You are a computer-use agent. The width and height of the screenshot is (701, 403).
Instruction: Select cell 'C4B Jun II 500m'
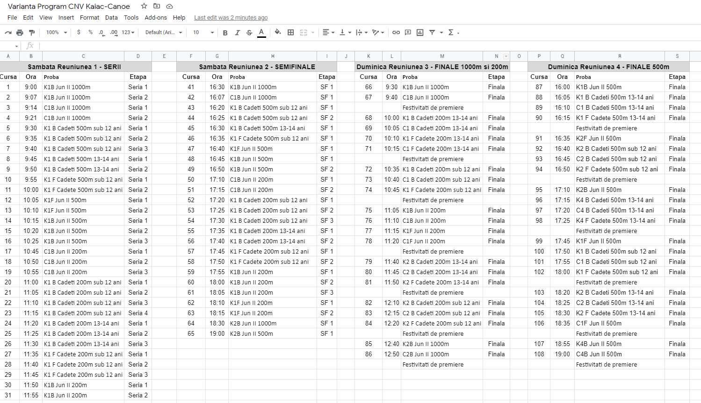(620, 354)
